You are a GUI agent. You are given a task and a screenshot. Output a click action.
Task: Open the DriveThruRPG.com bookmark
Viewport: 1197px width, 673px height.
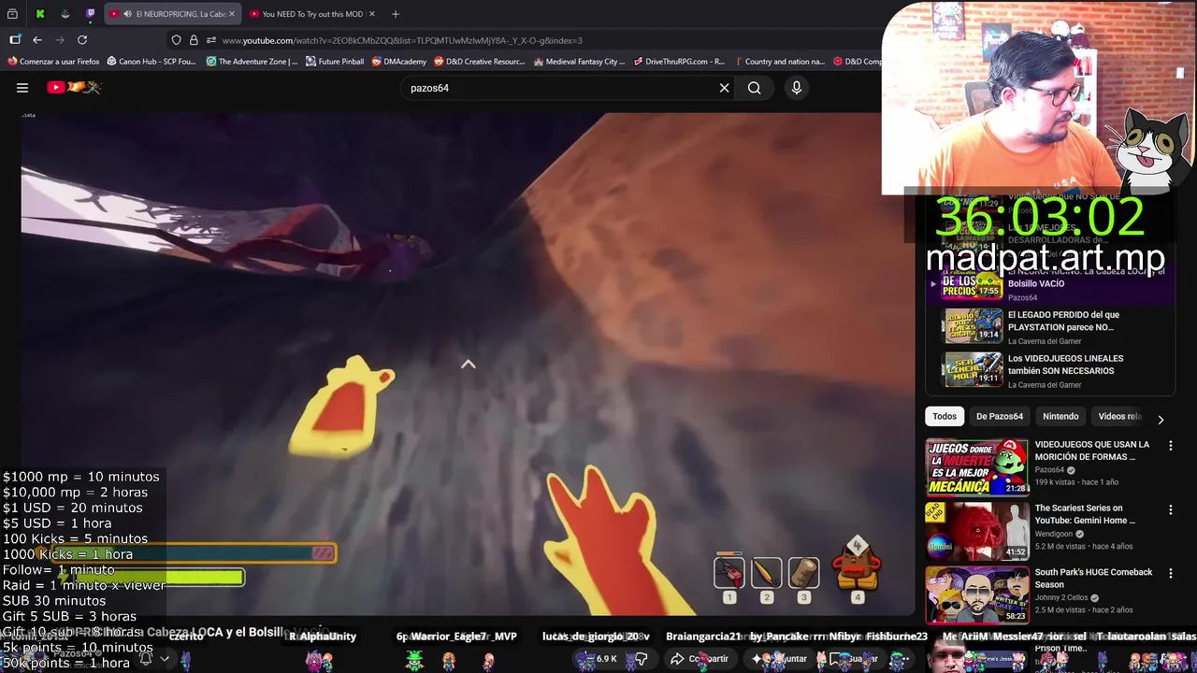[679, 62]
